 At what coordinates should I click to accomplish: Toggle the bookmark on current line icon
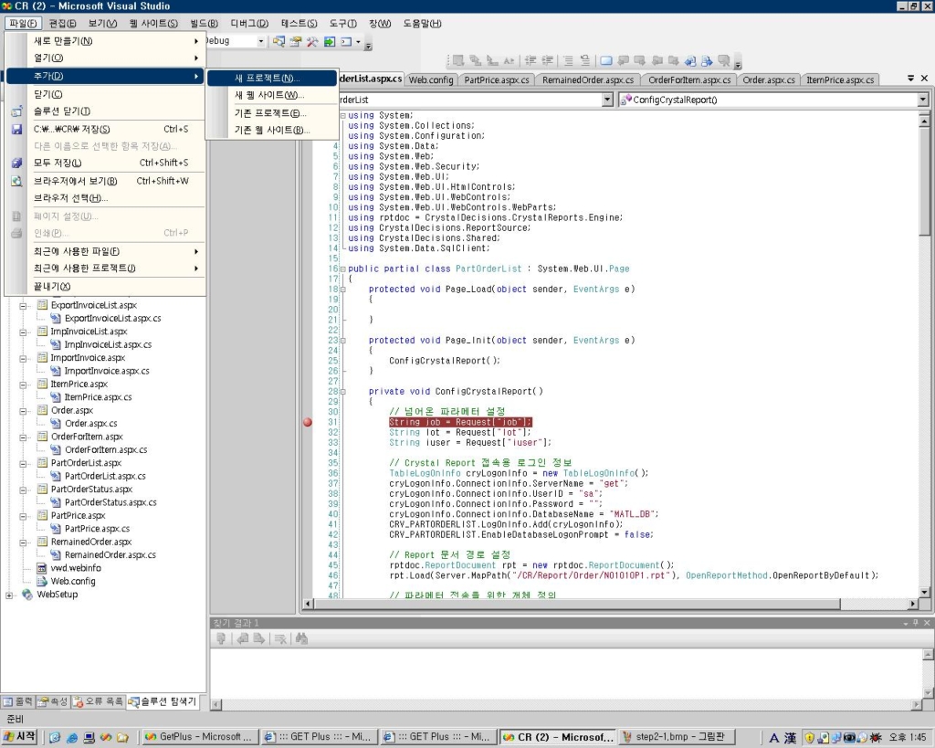[x=606, y=60]
